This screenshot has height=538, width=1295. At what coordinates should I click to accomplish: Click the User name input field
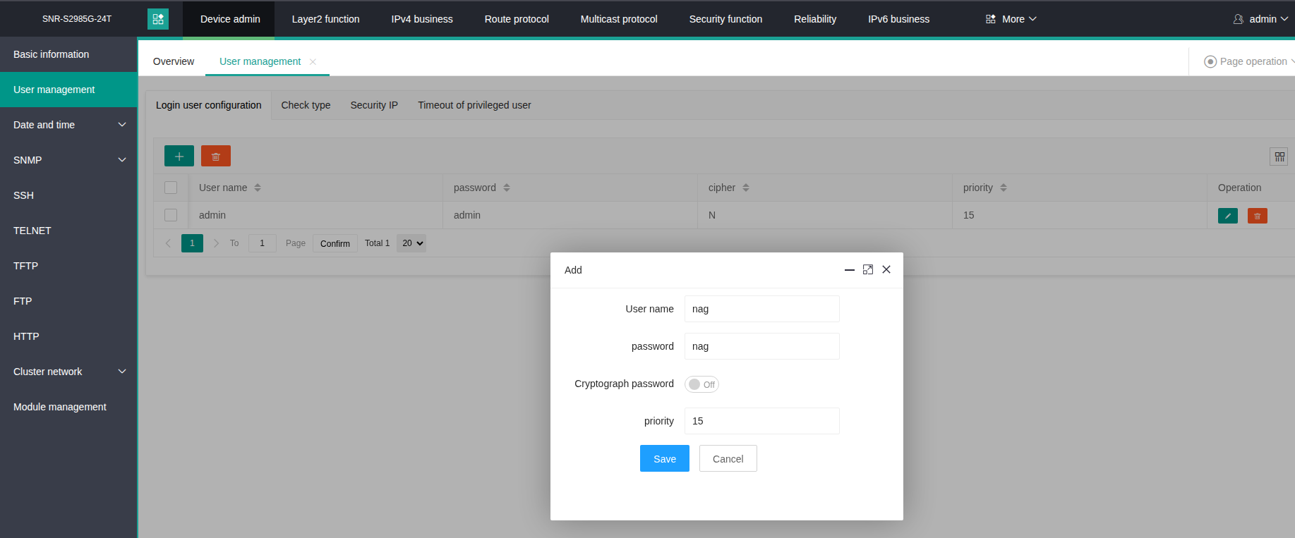click(x=762, y=309)
